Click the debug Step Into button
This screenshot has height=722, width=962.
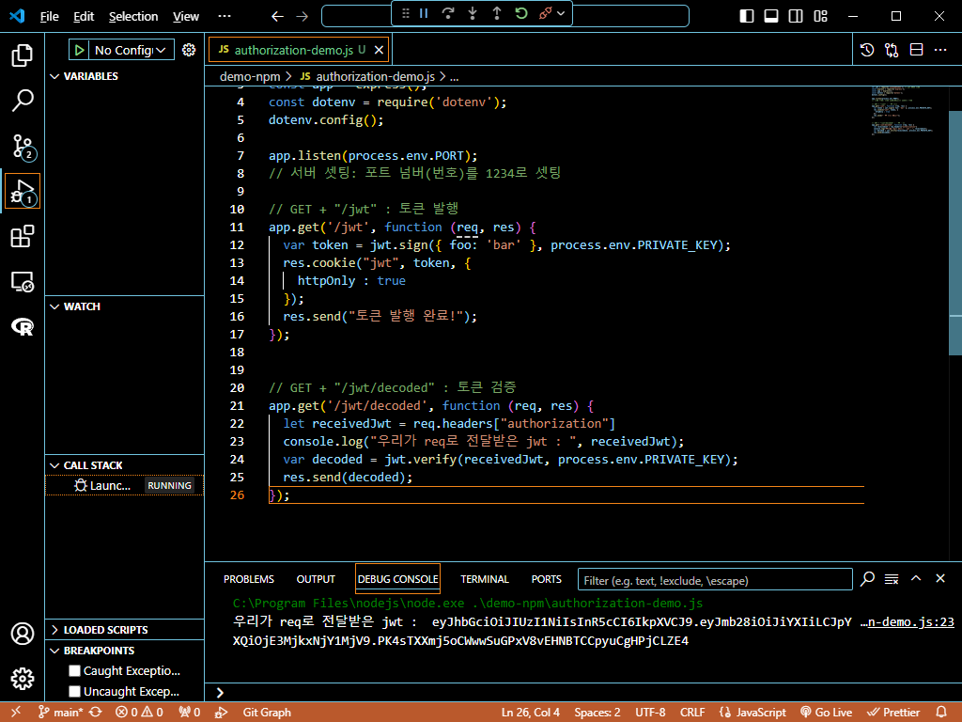tap(473, 13)
